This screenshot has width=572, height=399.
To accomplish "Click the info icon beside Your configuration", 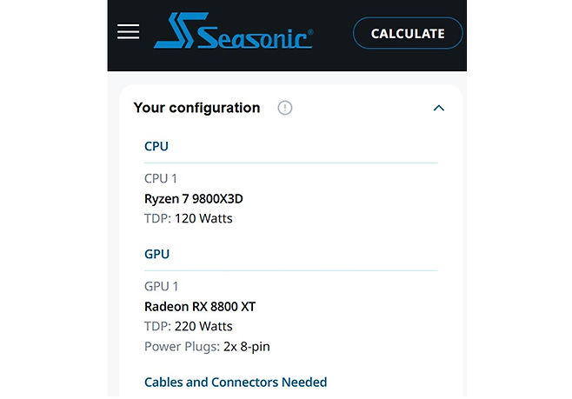I will pos(284,109).
